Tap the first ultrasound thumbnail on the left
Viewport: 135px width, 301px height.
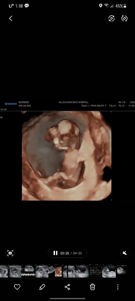[4, 271]
